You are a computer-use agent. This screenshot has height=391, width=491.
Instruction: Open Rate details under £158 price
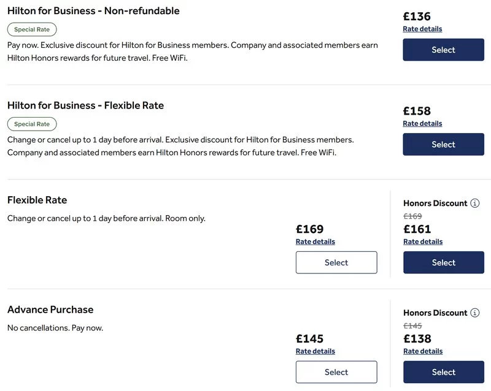[x=422, y=124]
